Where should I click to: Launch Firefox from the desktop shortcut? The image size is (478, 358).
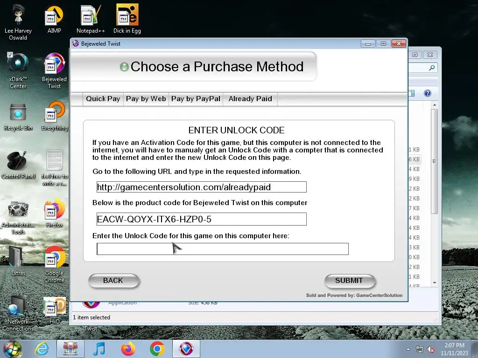tap(54, 213)
